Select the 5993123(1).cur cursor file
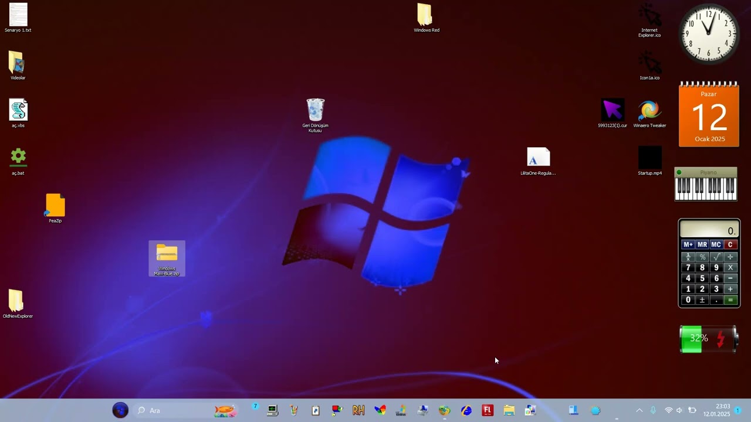Screen dimensions: 751x422 (613, 113)
